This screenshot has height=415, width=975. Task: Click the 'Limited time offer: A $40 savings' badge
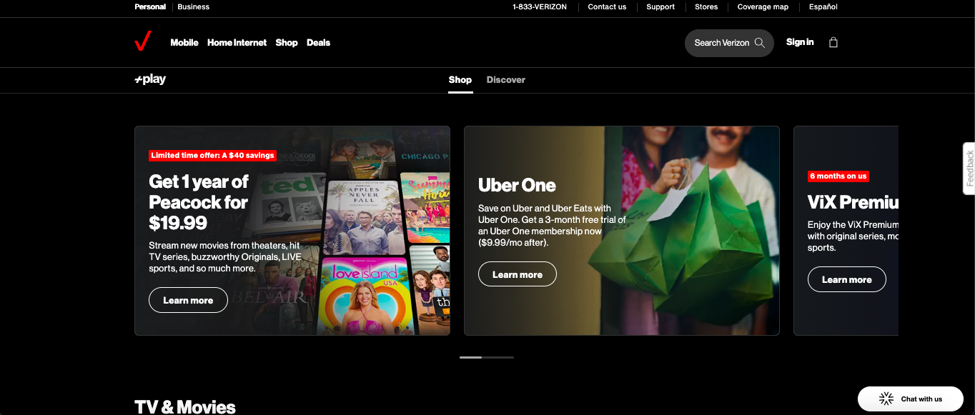[x=212, y=155]
